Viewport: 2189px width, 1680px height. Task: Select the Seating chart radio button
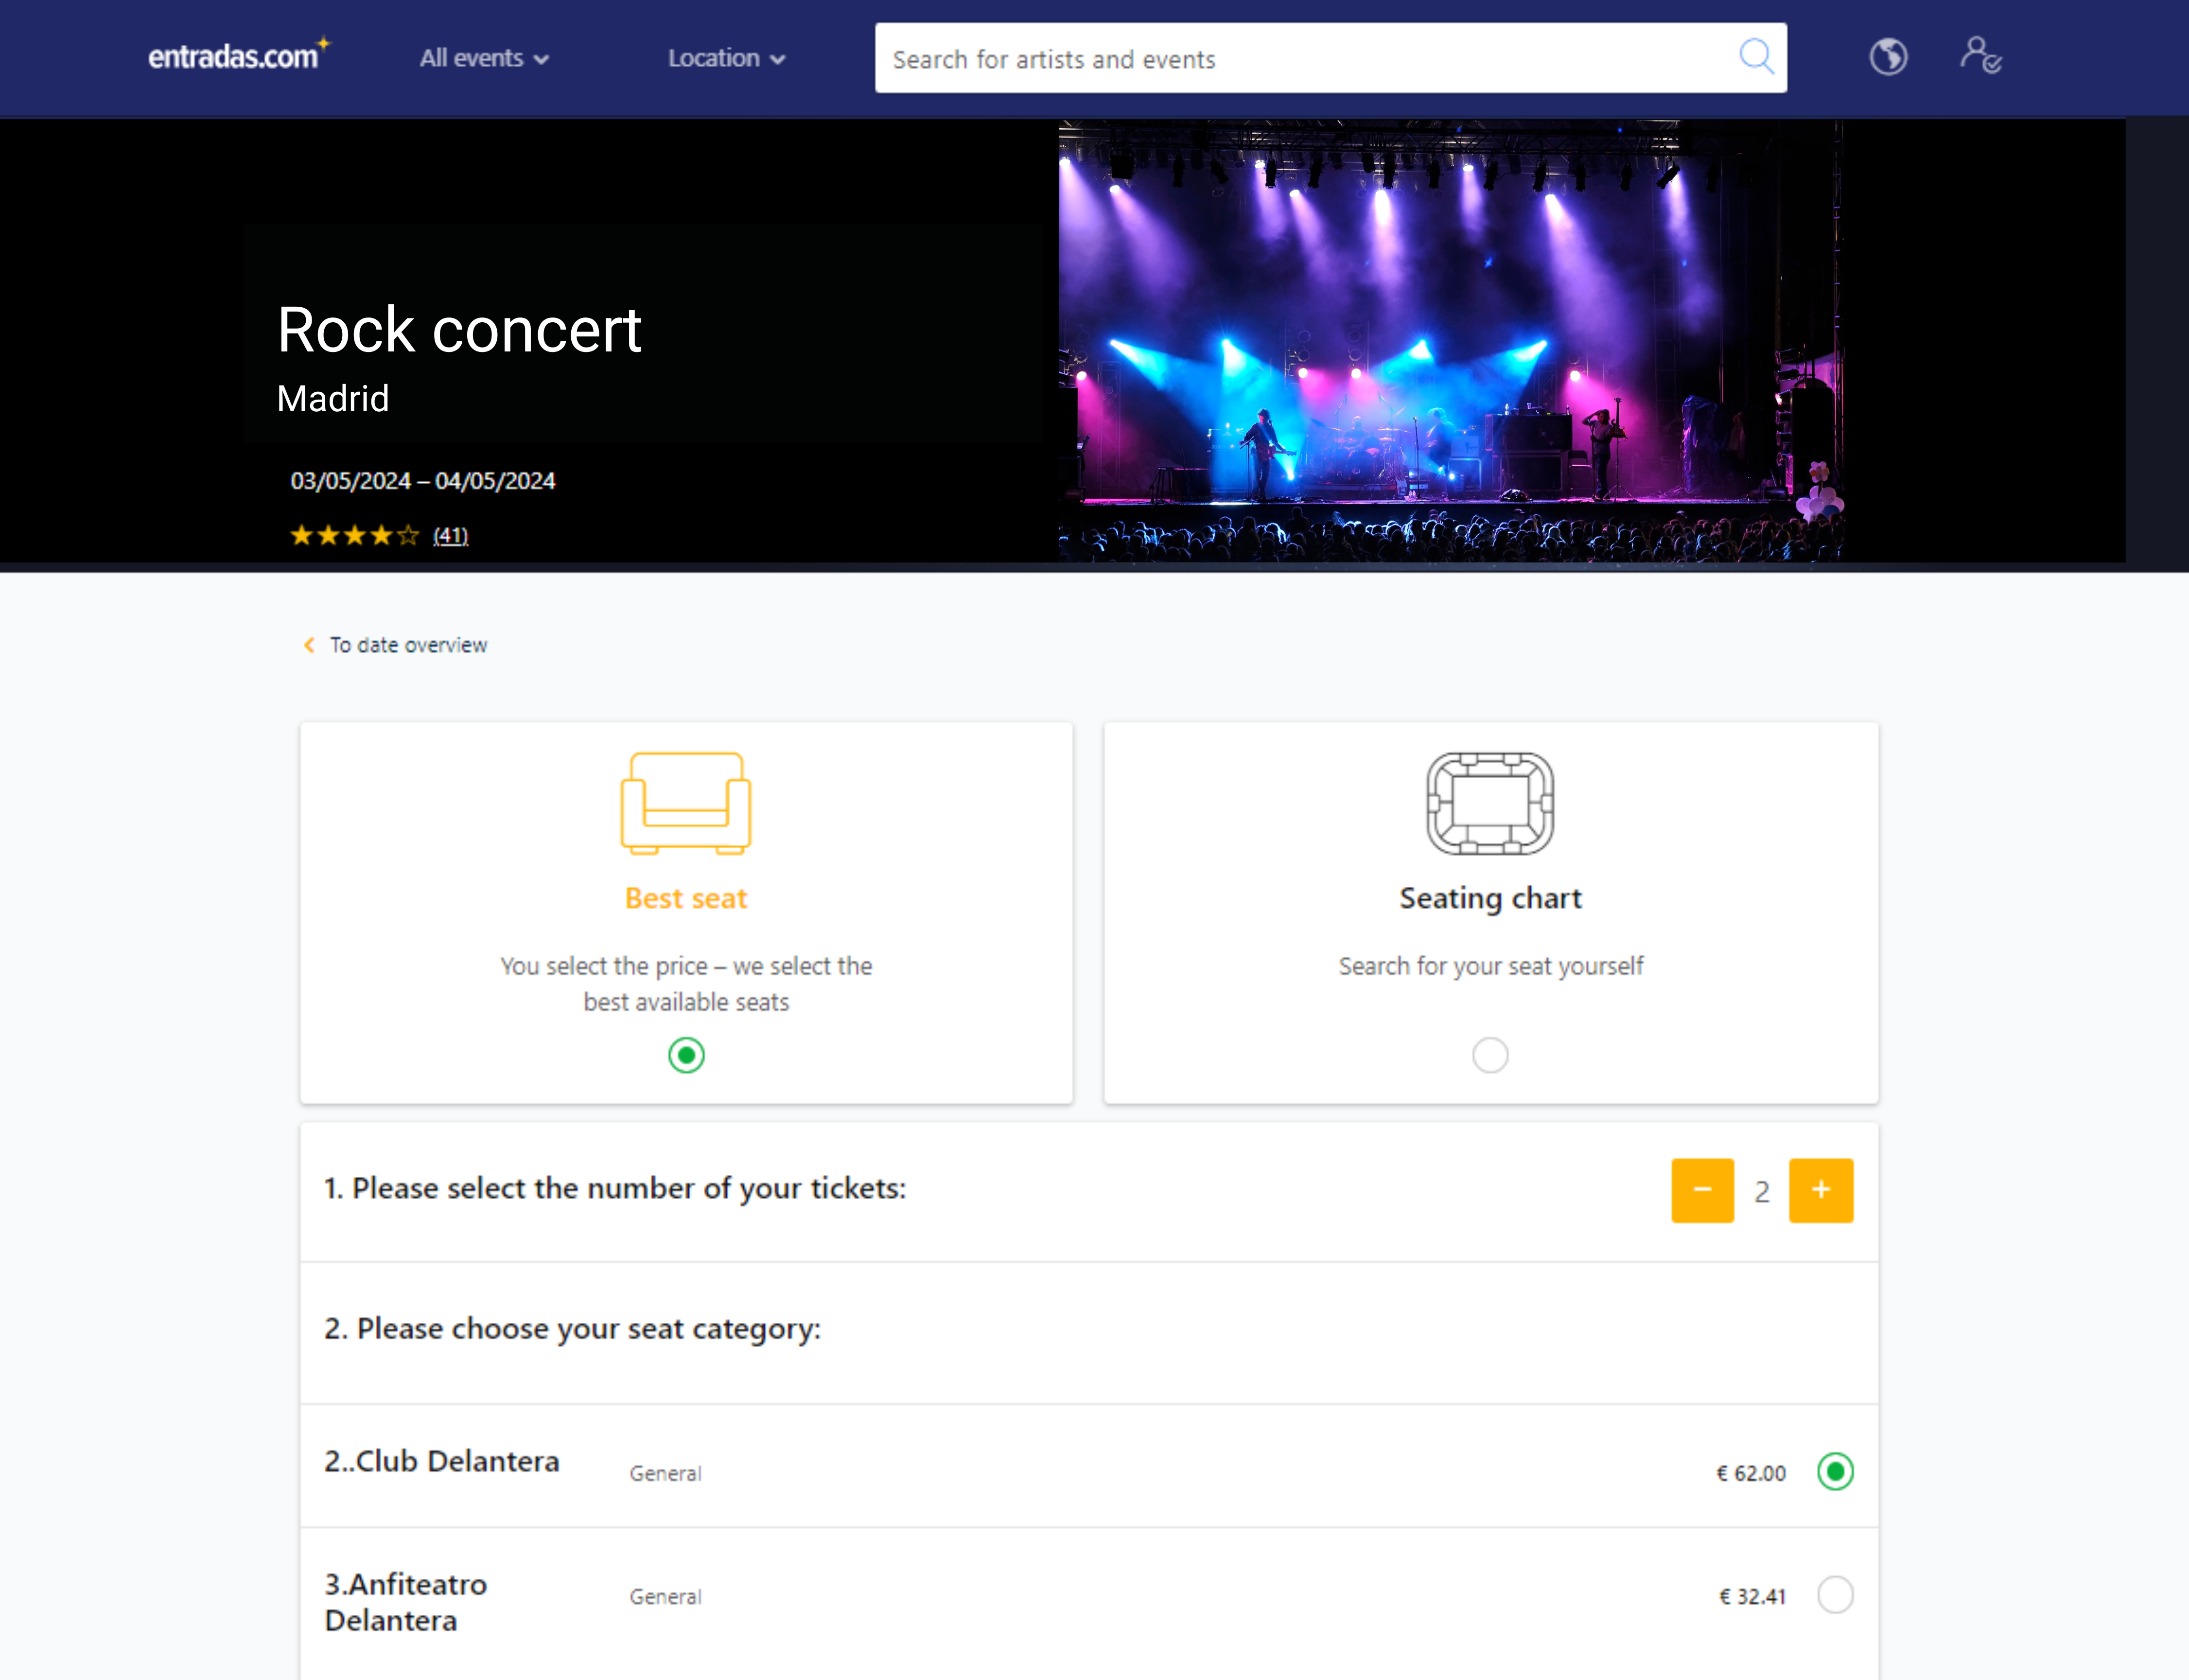1490,1055
